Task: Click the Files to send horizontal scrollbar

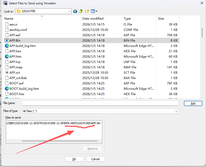Action: click(60, 141)
